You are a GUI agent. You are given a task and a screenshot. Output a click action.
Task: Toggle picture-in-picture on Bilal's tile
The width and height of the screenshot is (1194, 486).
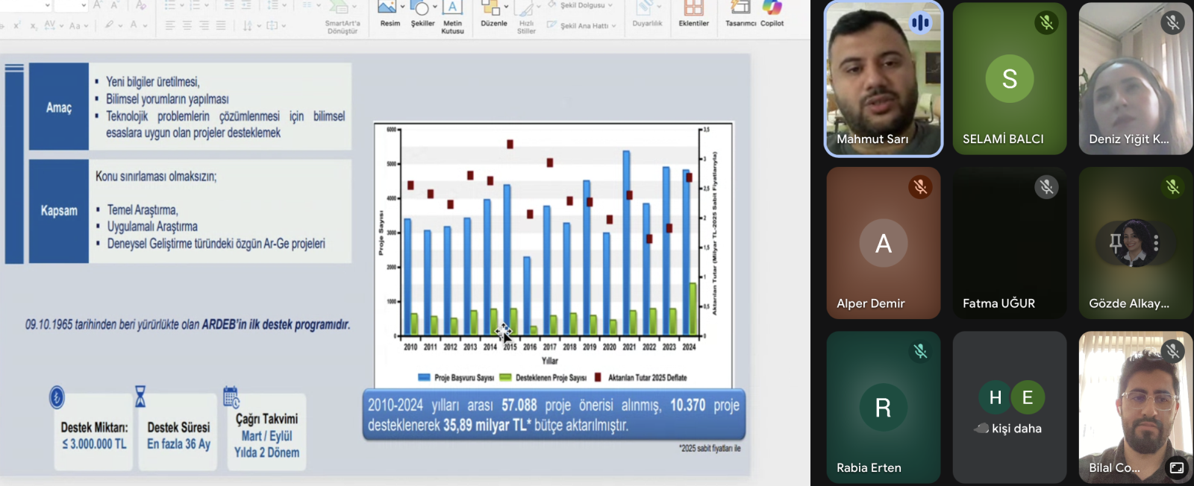(1177, 467)
